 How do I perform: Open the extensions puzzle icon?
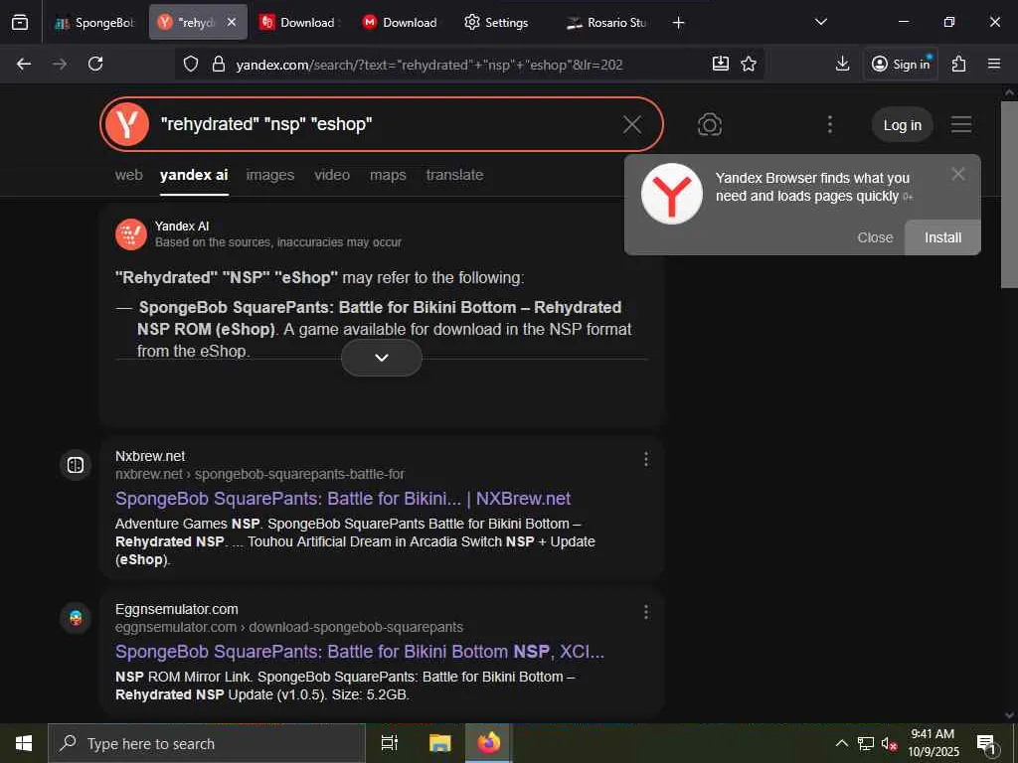(959, 64)
